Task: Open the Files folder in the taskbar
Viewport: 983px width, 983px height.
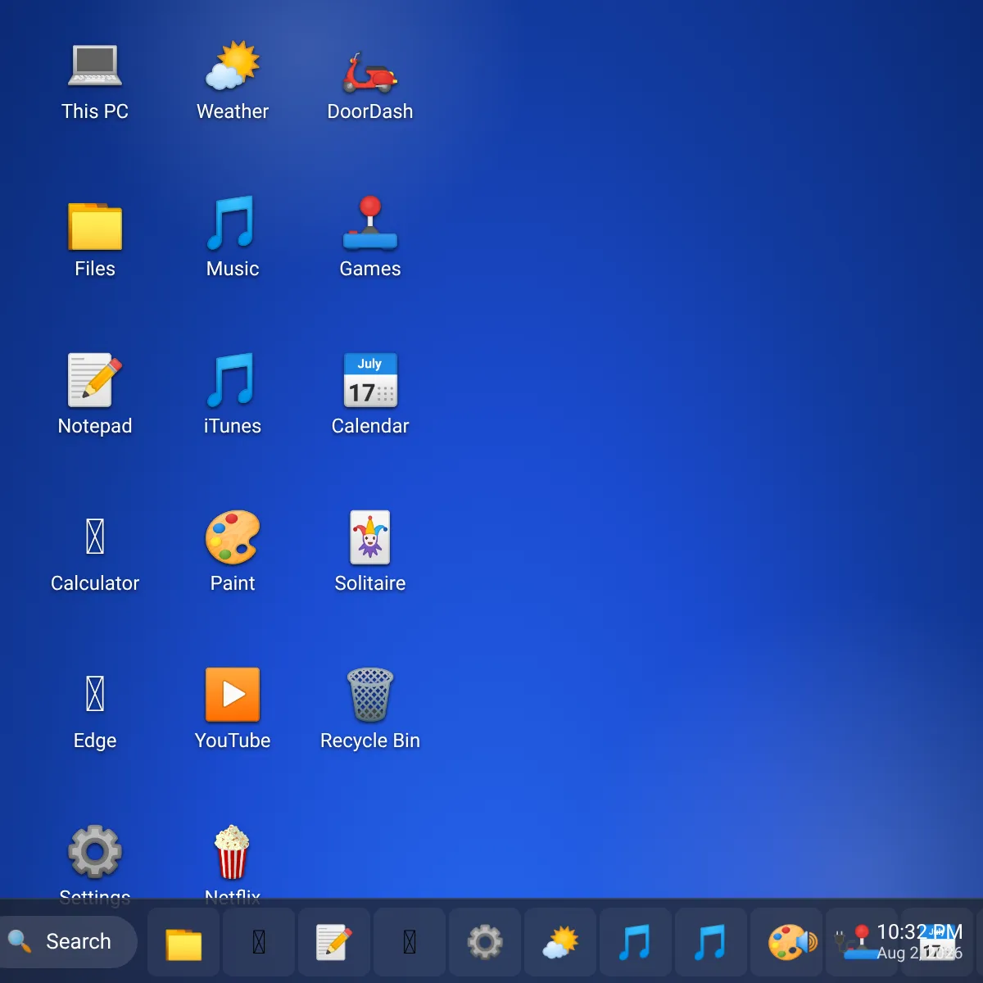Action: pos(183,942)
